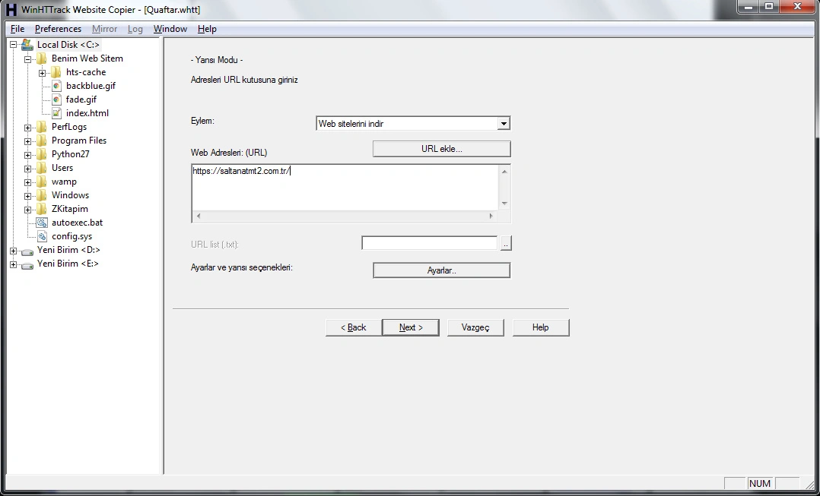This screenshot has width=820, height=496.
Task: Open the Log menu
Action: click(x=135, y=29)
